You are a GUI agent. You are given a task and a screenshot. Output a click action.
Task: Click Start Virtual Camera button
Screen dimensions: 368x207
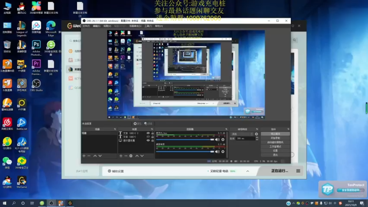(x=275, y=142)
